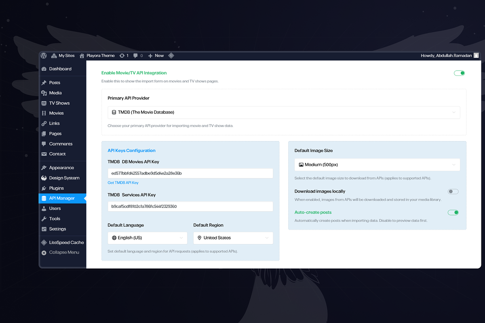Image resolution: width=485 pixels, height=323 pixels.
Task: Open TV Shows sidebar label
Action: pyautogui.click(x=59, y=103)
